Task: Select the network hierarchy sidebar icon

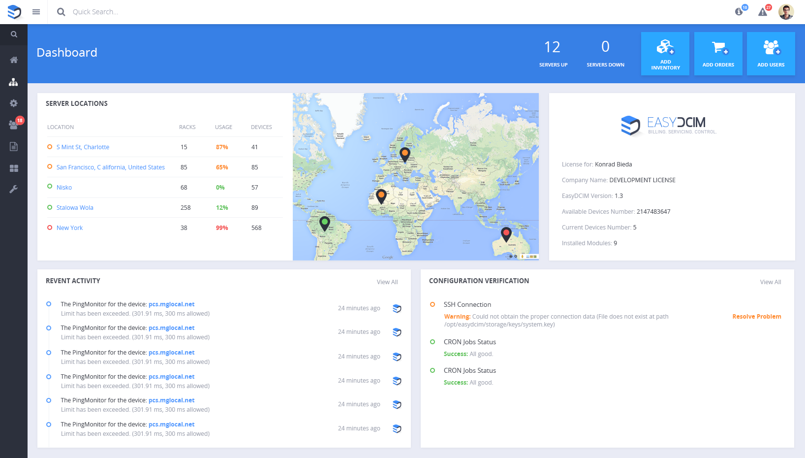Action: click(x=14, y=82)
